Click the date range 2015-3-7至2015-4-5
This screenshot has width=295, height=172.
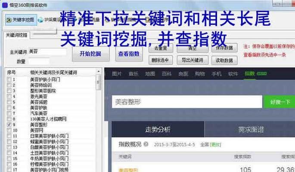click(174, 144)
